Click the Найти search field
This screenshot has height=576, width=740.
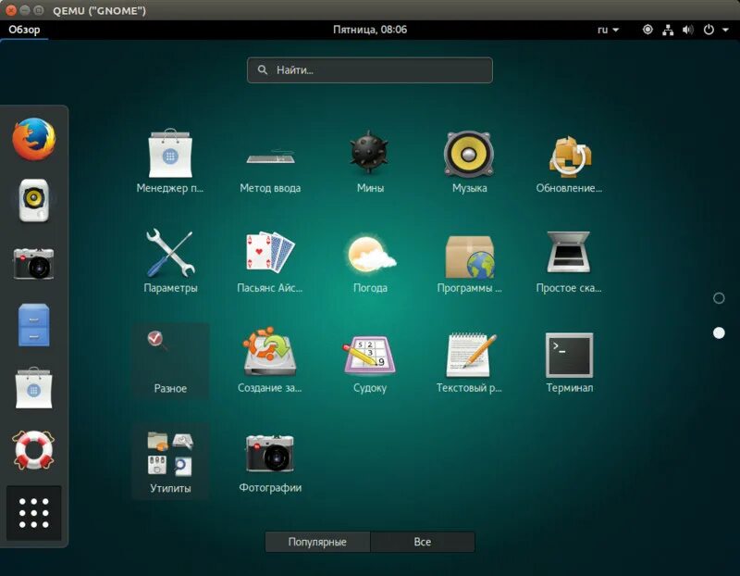click(x=369, y=70)
